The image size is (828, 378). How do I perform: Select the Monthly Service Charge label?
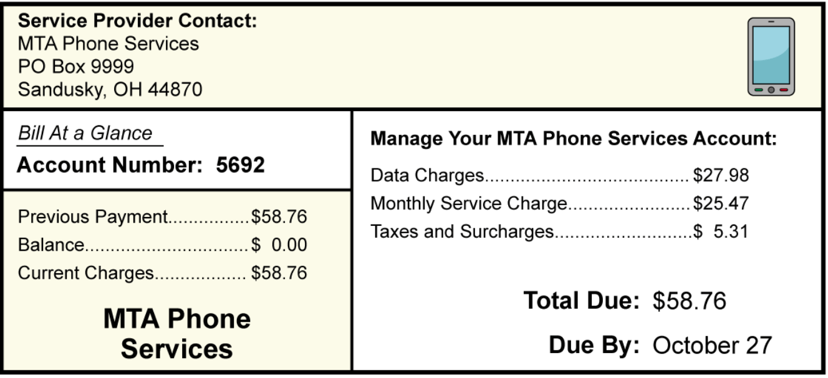469,204
